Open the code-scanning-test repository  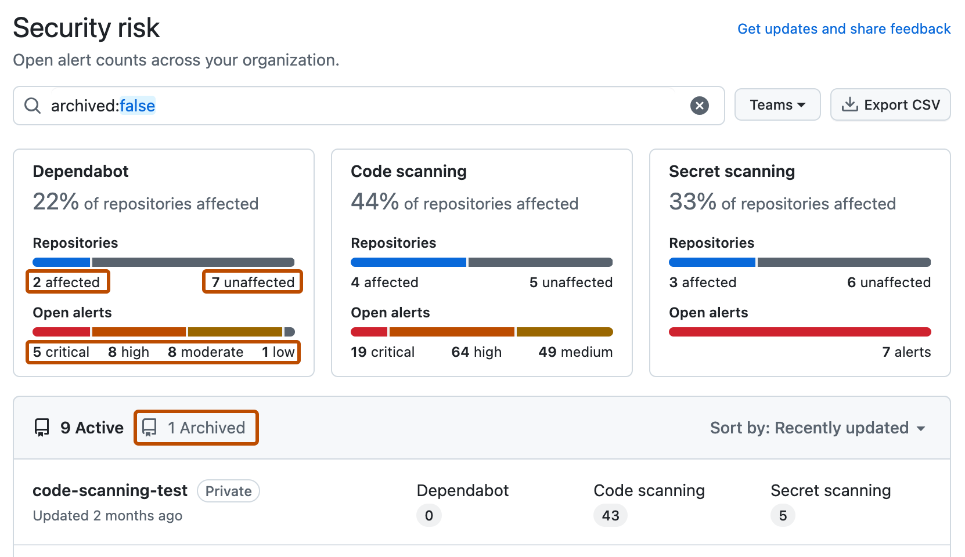click(x=110, y=490)
